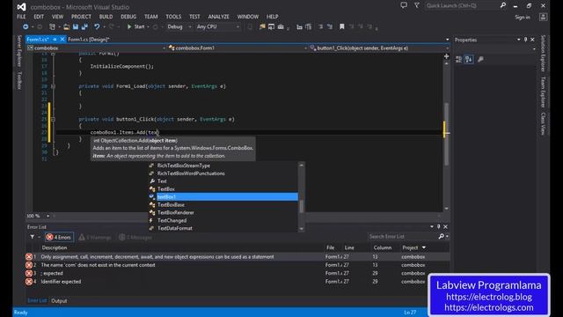Click the Properties panel Alphabetical sort icon
The image size is (563, 317).
[469, 59]
